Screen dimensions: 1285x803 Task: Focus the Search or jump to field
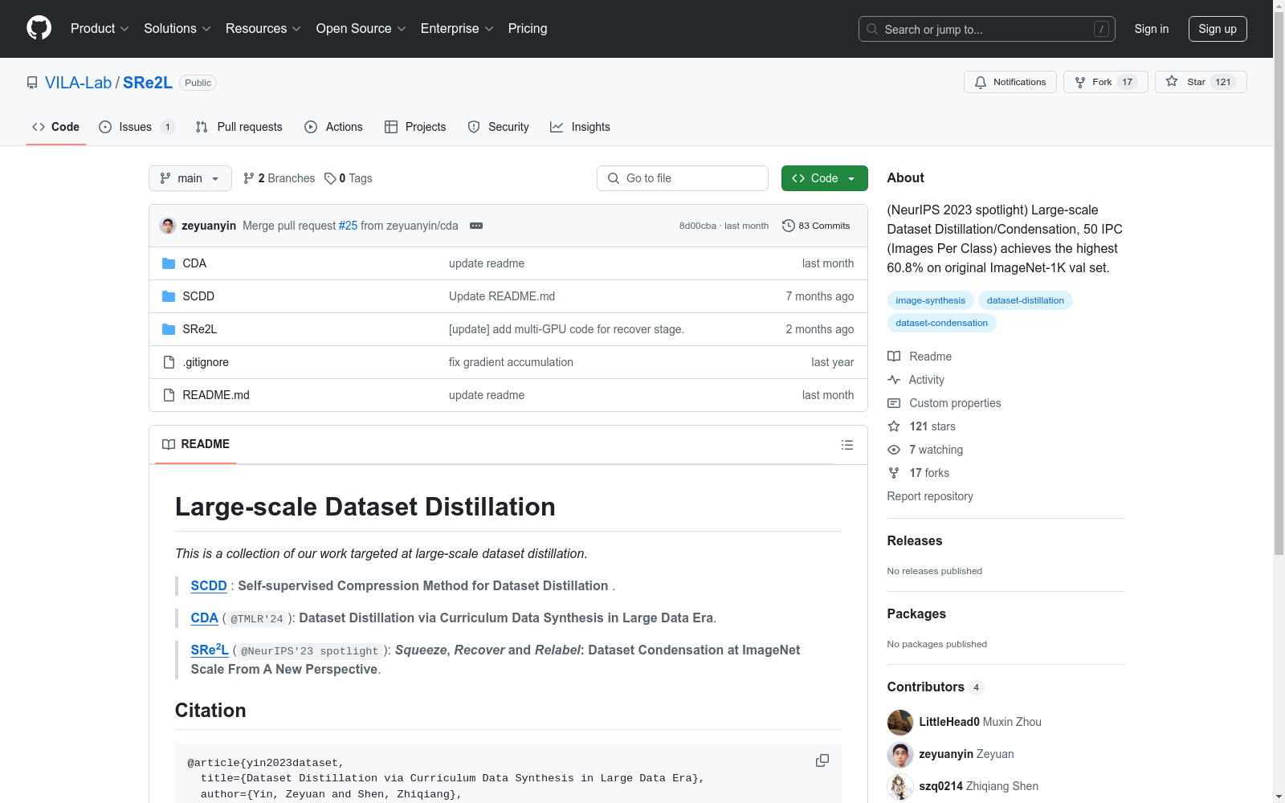(x=987, y=29)
